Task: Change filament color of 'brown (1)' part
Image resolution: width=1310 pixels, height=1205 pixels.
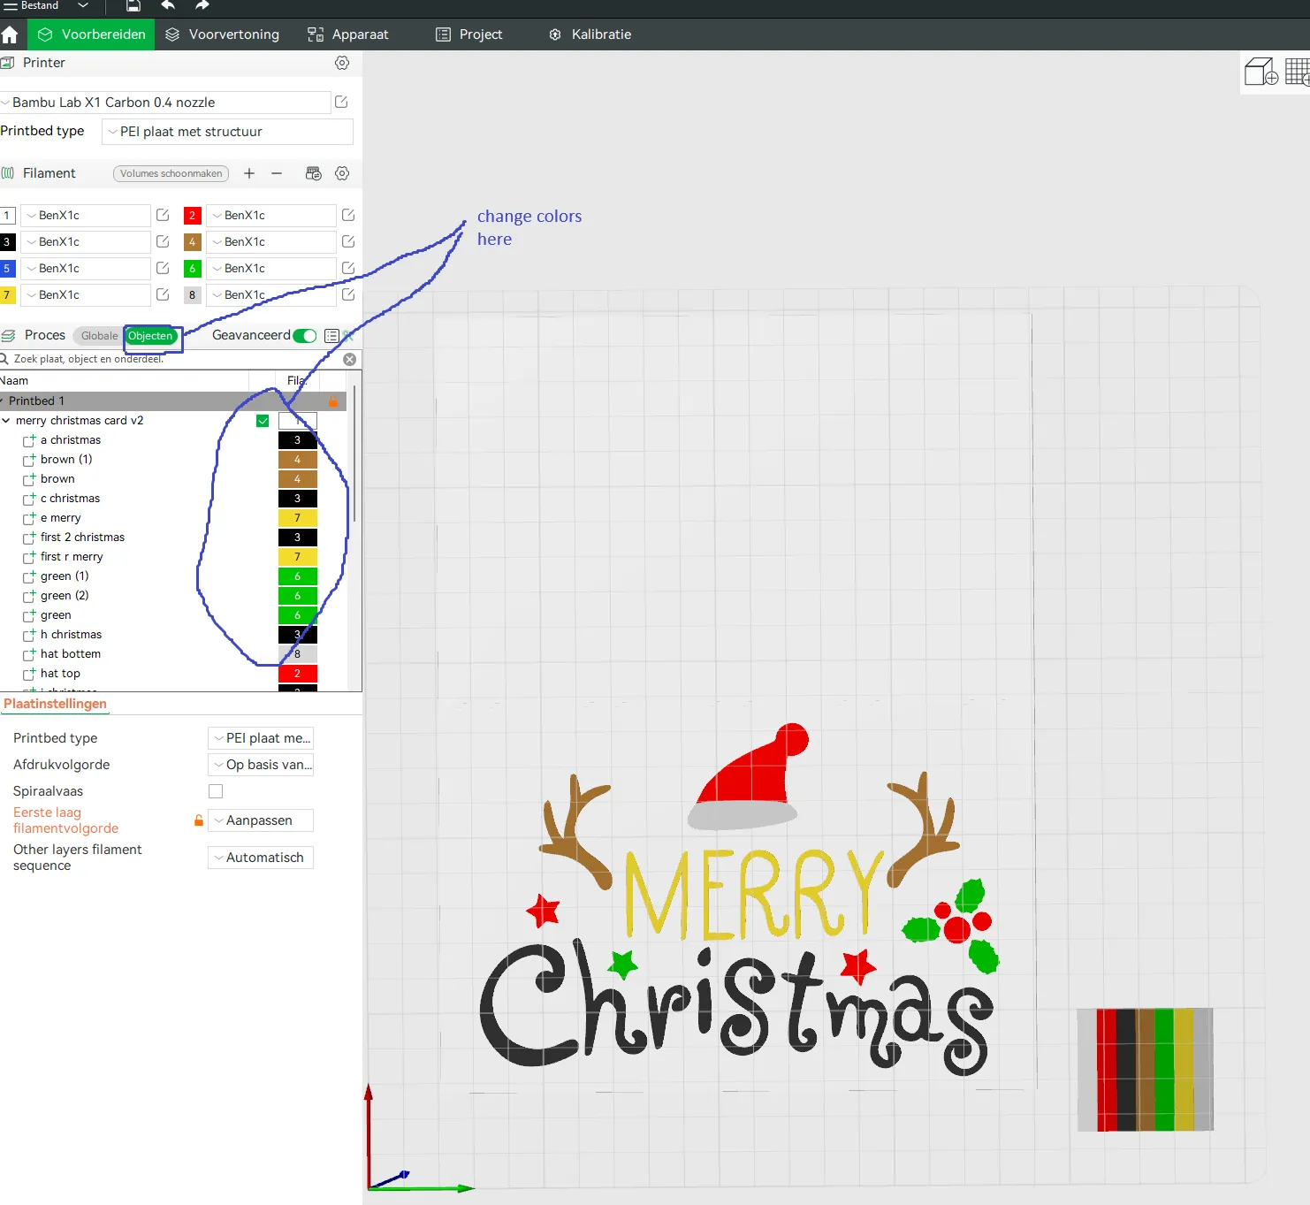Action: click(x=298, y=460)
